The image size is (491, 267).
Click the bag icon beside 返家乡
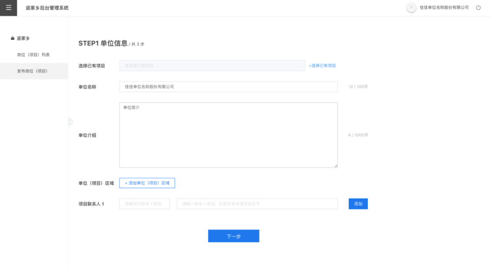click(13, 39)
